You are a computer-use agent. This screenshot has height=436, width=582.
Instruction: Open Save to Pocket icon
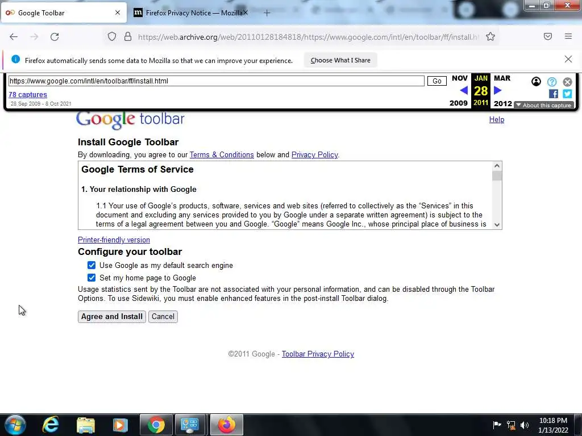coord(548,36)
